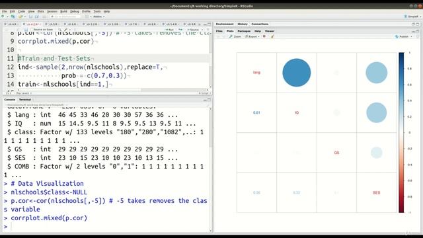Screen dimensions: 423x238
Task: Open the dropdown arrow next to Publish
Action: pos(411,36)
